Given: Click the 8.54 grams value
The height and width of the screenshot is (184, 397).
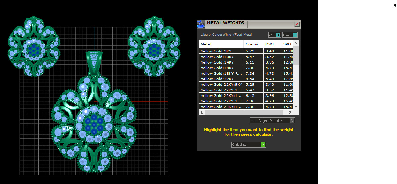Looking at the screenshot, I should 253,79.
